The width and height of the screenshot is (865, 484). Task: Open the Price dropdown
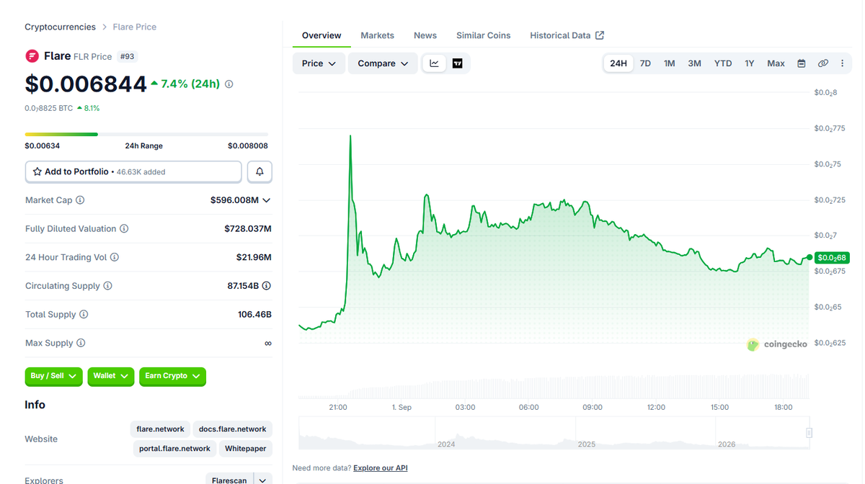point(319,63)
